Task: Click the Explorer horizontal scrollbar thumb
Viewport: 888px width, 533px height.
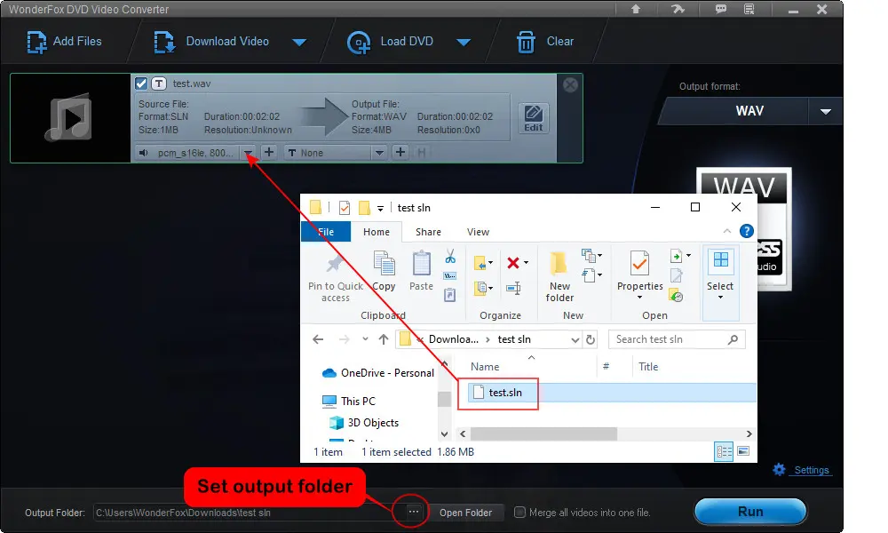Action: (543, 434)
